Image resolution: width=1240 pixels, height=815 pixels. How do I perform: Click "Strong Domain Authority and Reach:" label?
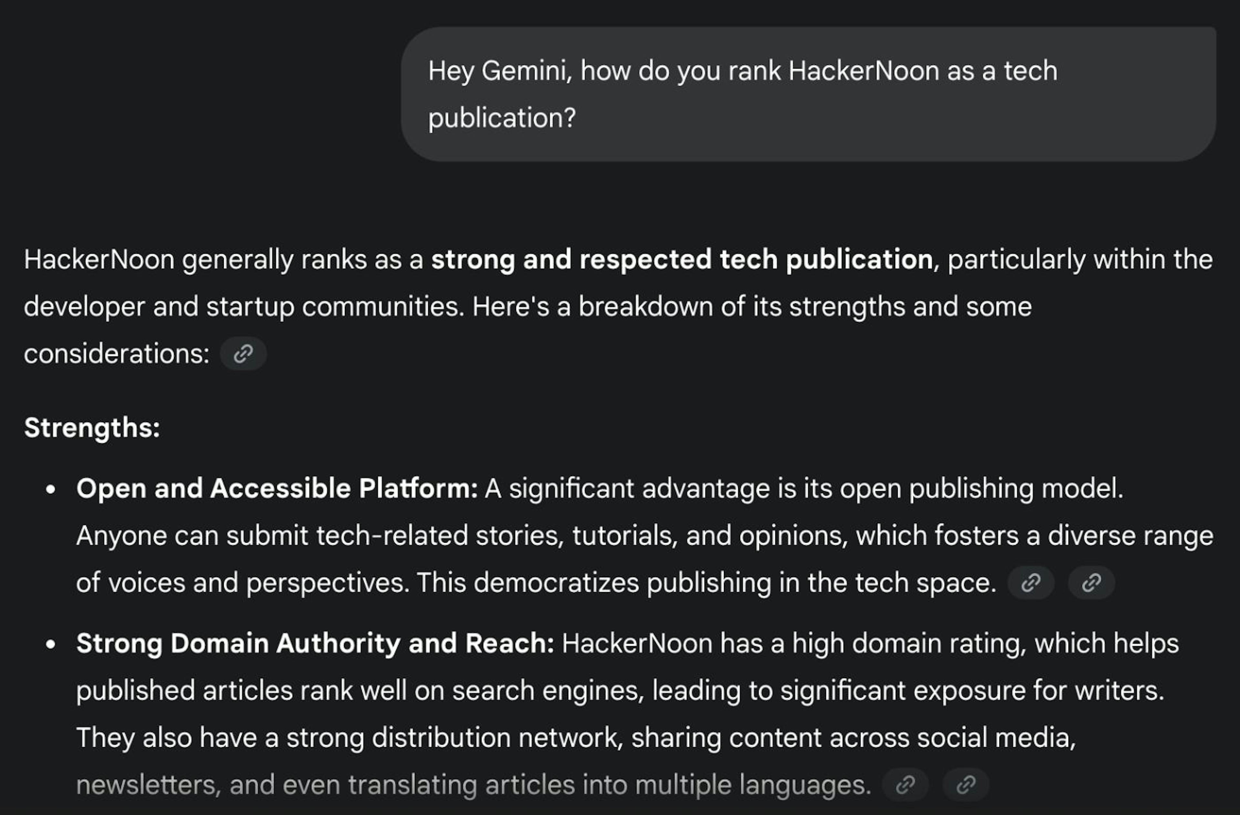(x=315, y=643)
